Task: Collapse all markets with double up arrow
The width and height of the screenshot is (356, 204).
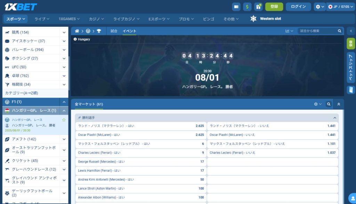Action: (339, 104)
